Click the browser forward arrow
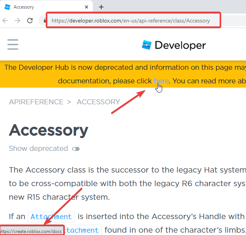Viewport: 246px width, 235px height. point(17,21)
